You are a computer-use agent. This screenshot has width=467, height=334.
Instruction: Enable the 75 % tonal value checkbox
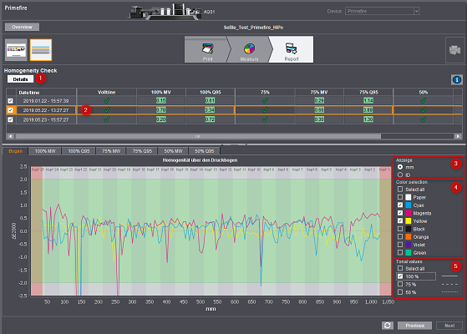tap(400, 284)
